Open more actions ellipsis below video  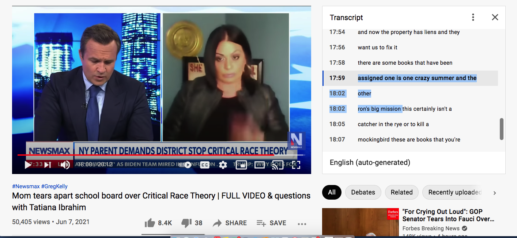point(302,224)
